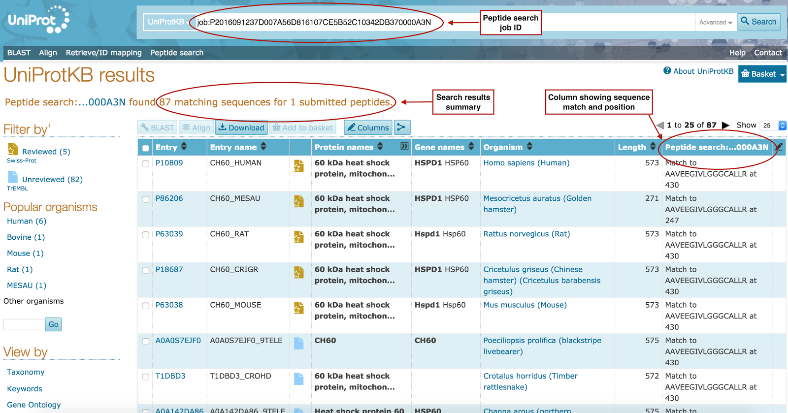Click the reviewed star icon for P63039

298,237
